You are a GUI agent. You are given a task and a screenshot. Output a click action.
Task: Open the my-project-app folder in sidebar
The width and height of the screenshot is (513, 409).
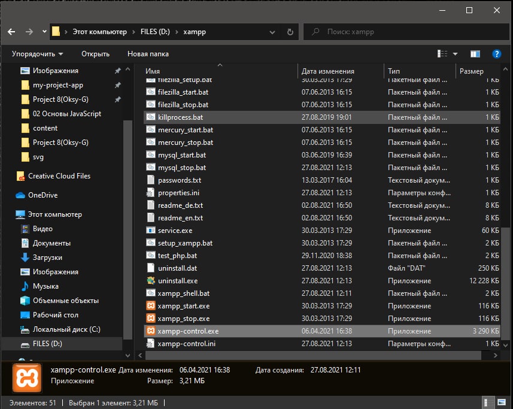[58, 85]
